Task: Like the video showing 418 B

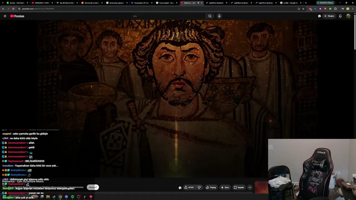Action: (x=189, y=187)
